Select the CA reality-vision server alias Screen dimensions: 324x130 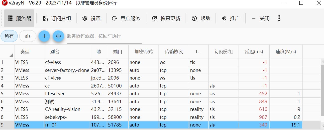63,109
